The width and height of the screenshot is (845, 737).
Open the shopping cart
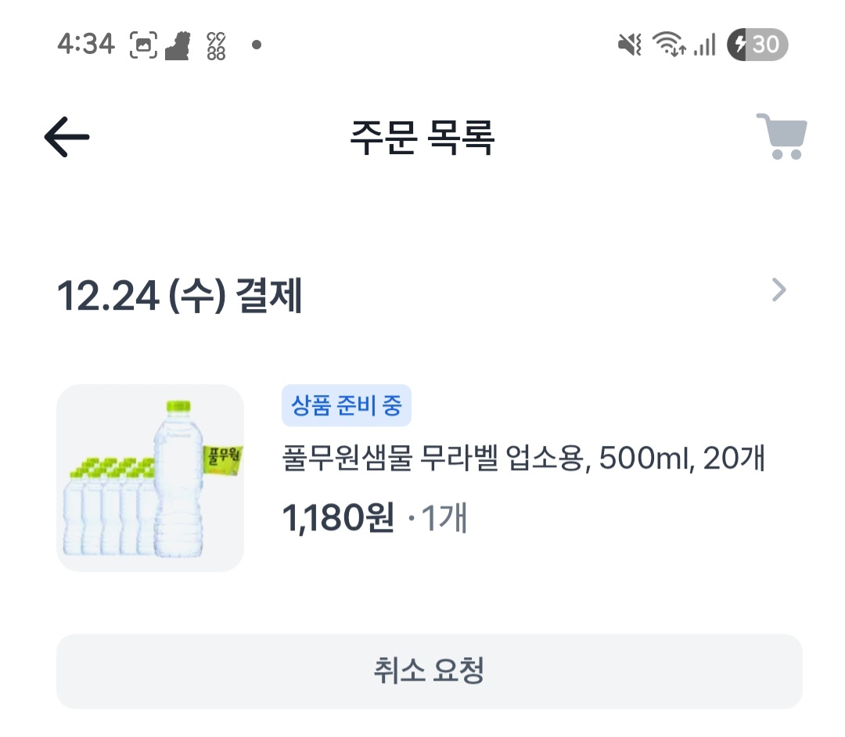click(x=781, y=137)
